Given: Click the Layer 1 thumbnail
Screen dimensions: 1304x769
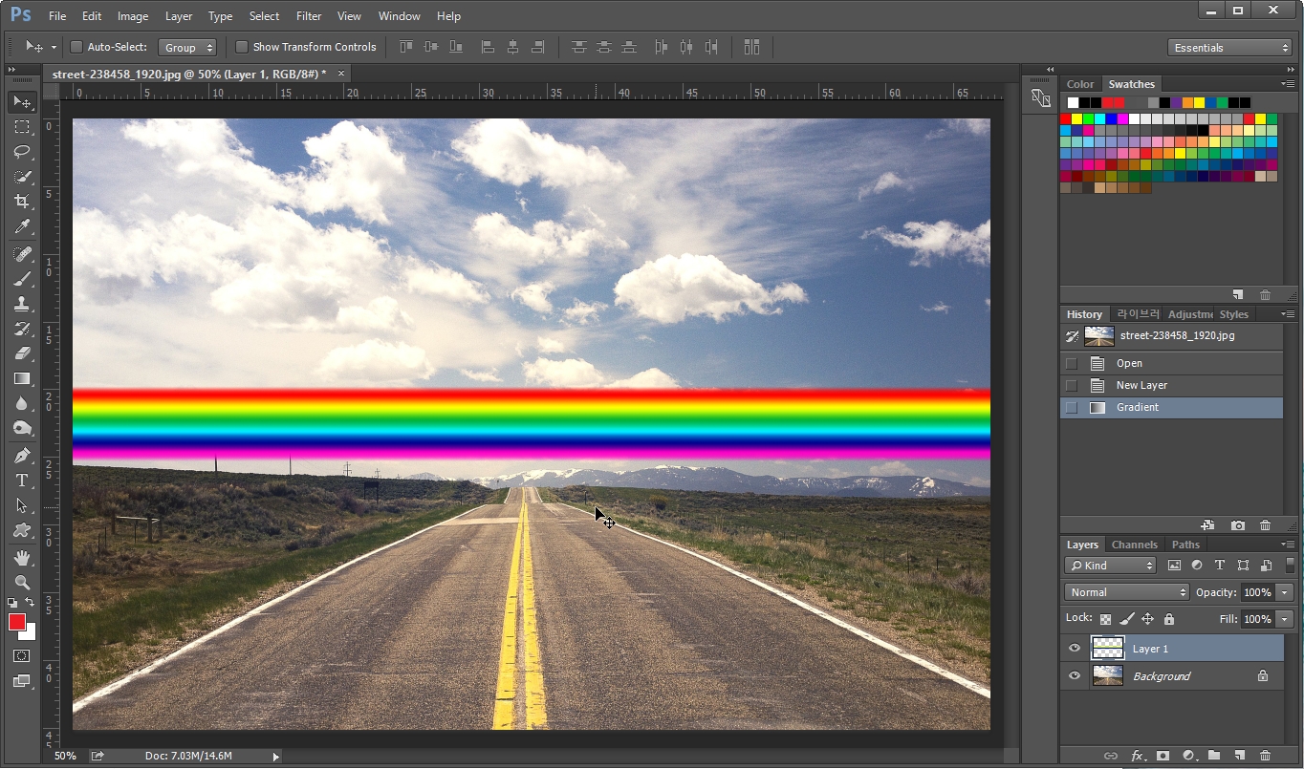Looking at the screenshot, I should [1107, 649].
